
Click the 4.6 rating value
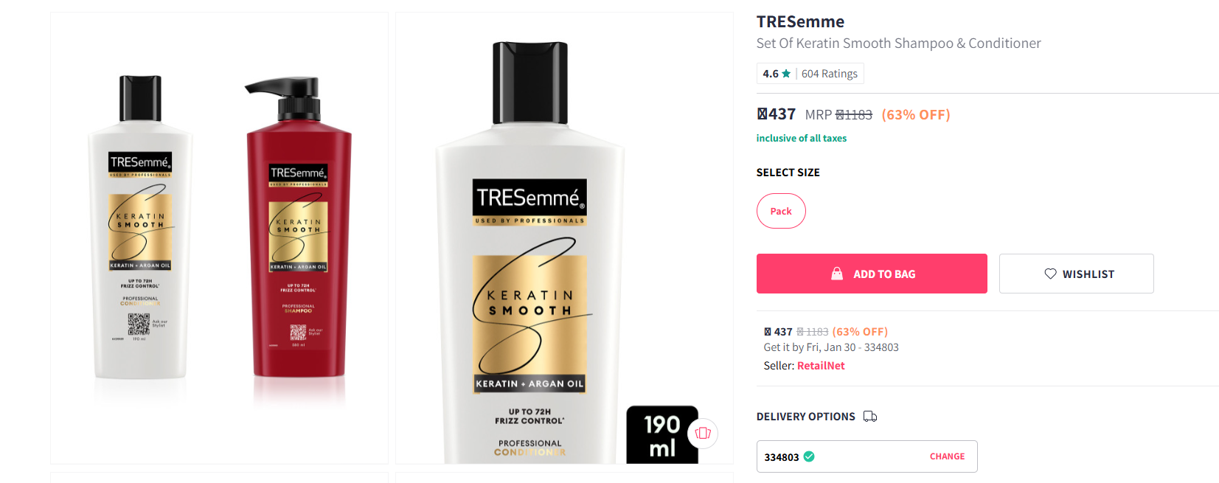(x=771, y=74)
